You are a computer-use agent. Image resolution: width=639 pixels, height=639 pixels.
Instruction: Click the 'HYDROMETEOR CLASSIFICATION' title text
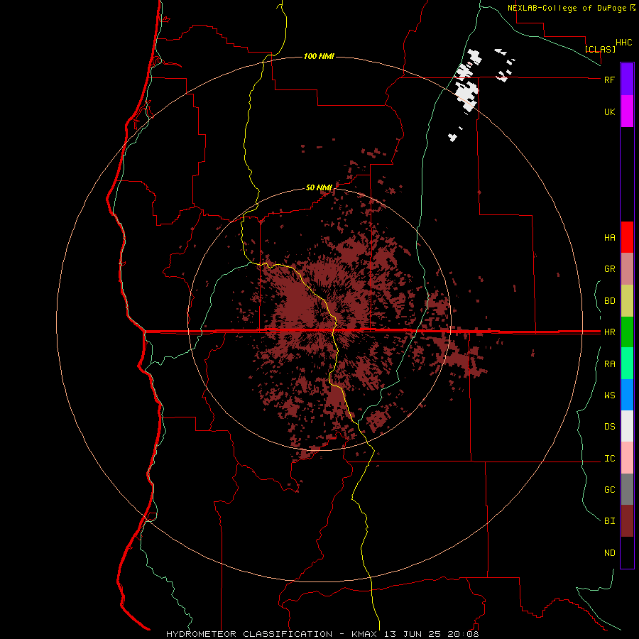[249, 634]
